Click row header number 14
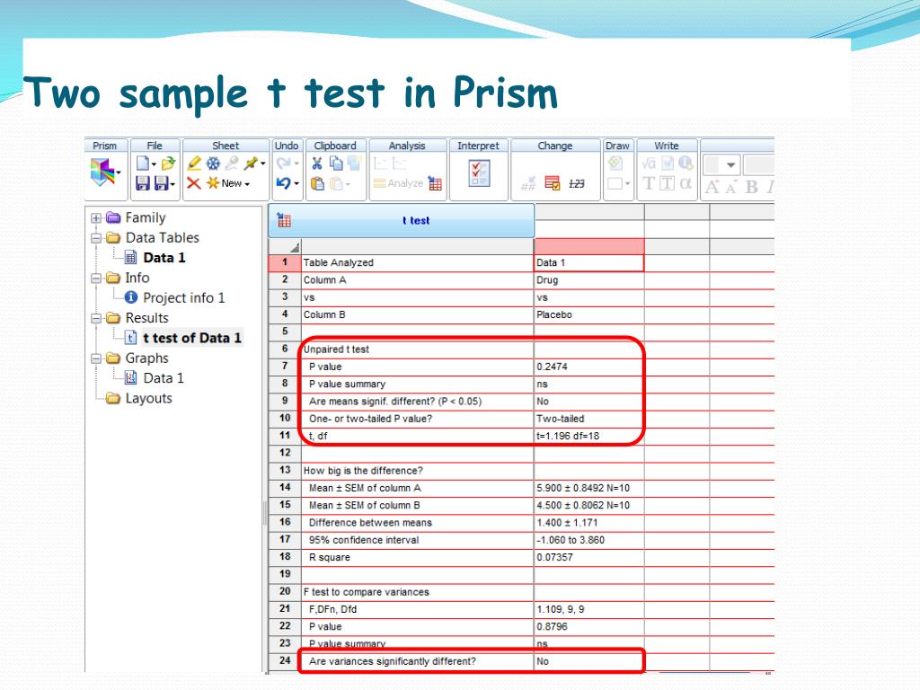This screenshot has width=920, height=690. click(x=285, y=488)
